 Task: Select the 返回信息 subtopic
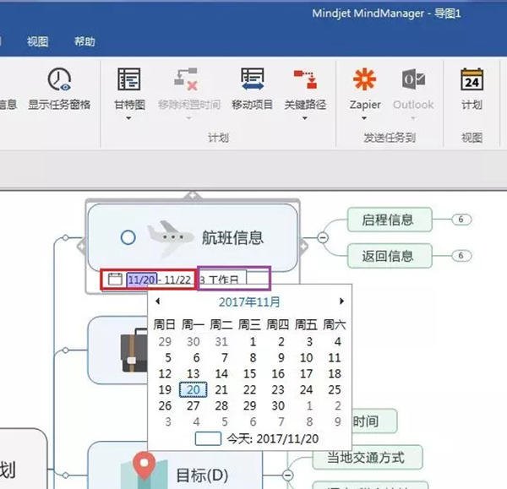390,256
